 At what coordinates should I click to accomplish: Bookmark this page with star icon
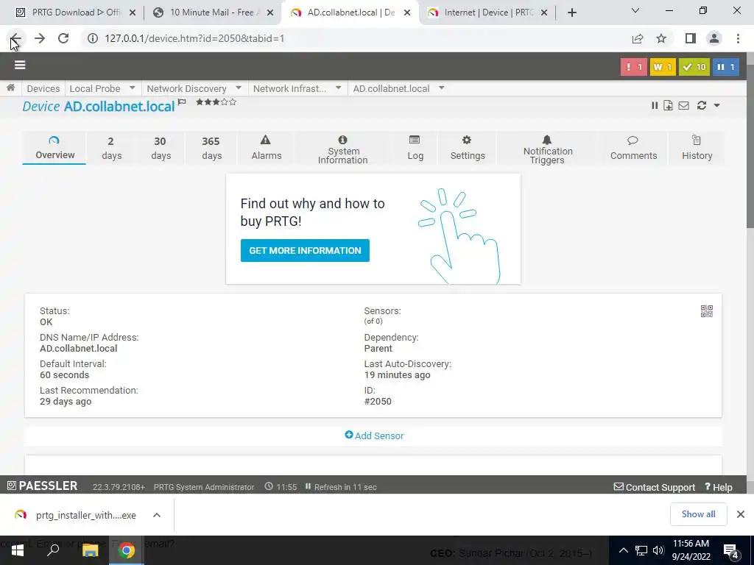[661, 38]
